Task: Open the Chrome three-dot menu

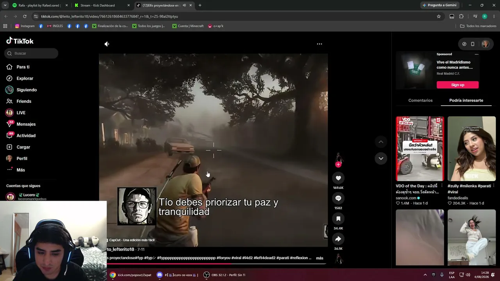Action: point(494,16)
